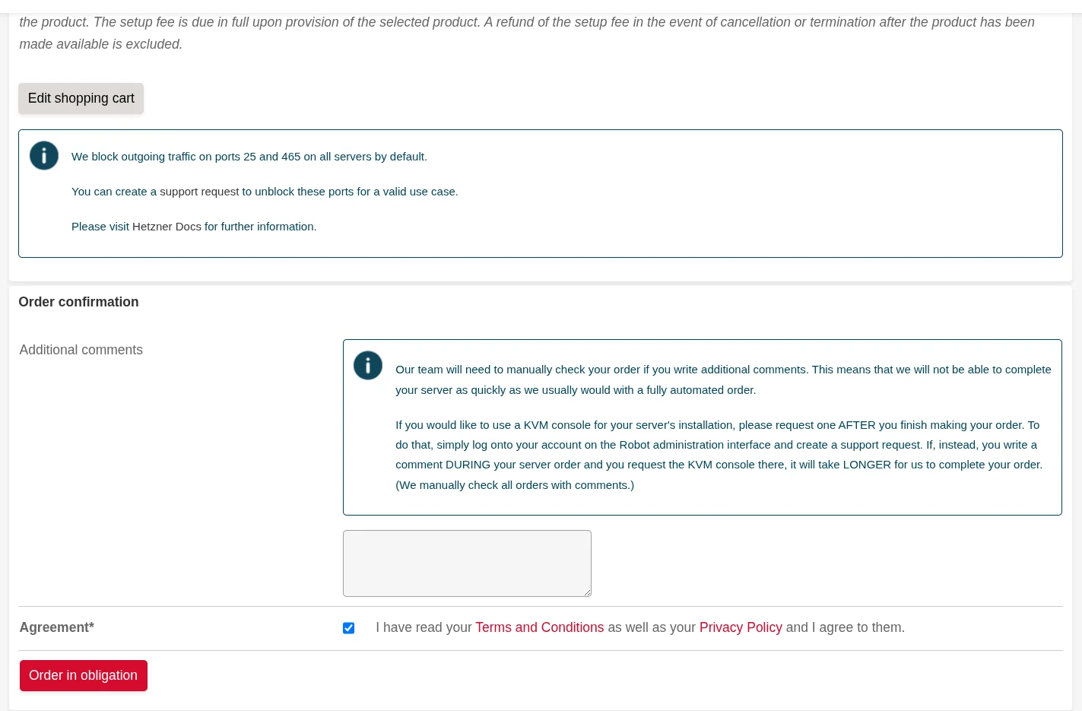Click the "We manually check all orders" line
This screenshot has height=711, width=1082.
[514, 485]
